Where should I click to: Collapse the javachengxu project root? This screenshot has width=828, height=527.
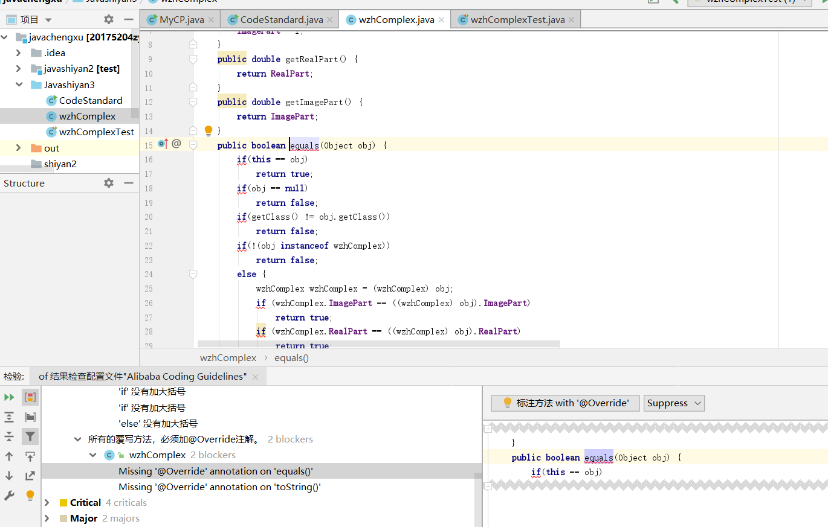pos(5,37)
